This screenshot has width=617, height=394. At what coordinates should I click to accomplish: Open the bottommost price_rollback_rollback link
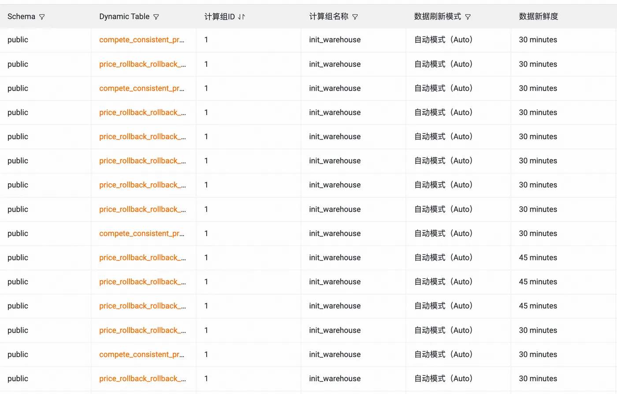click(x=142, y=379)
